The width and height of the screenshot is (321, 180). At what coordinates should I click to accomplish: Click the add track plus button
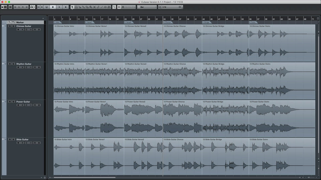[43, 18]
